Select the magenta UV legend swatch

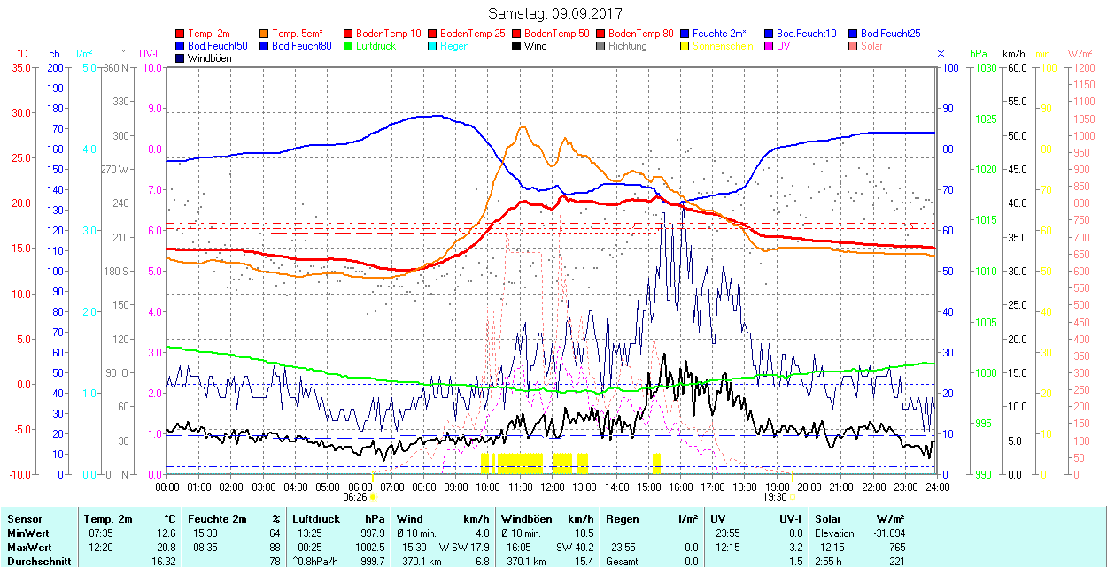[770, 46]
